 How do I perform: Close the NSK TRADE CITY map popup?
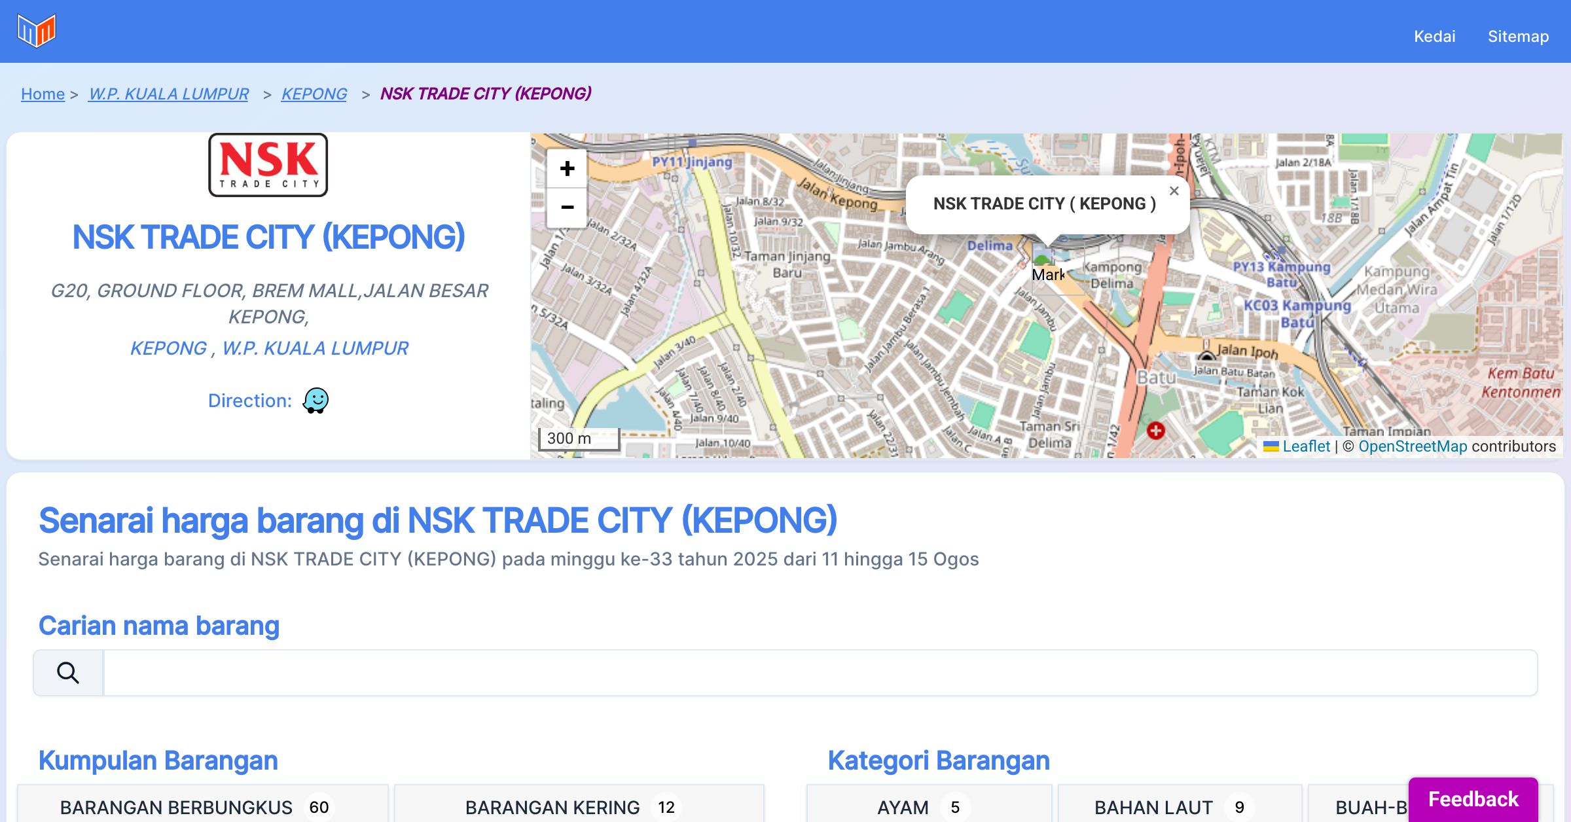pos(1174,191)
